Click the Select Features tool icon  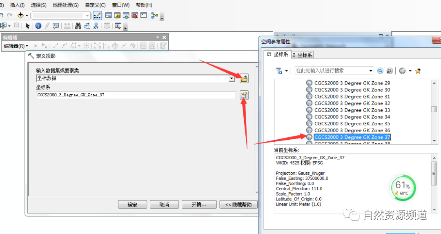(3, 26)
